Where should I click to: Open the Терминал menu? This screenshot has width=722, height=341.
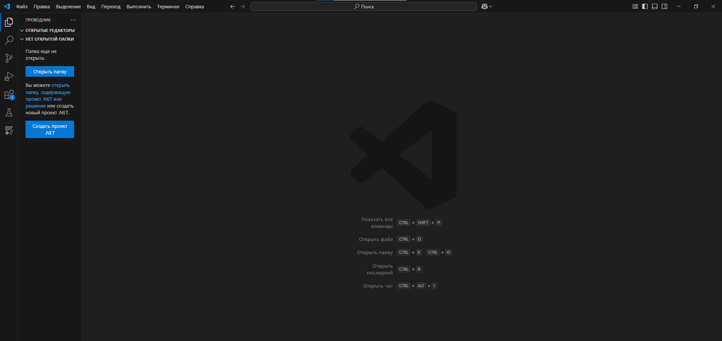(168, 6)
